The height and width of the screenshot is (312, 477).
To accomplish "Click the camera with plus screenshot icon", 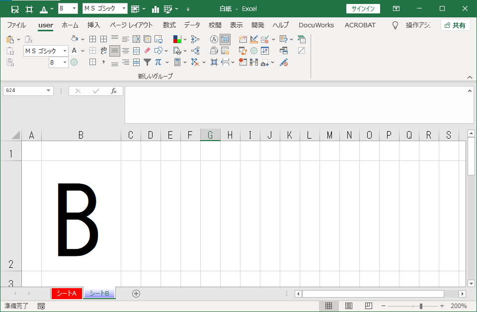I will (265, 62).
